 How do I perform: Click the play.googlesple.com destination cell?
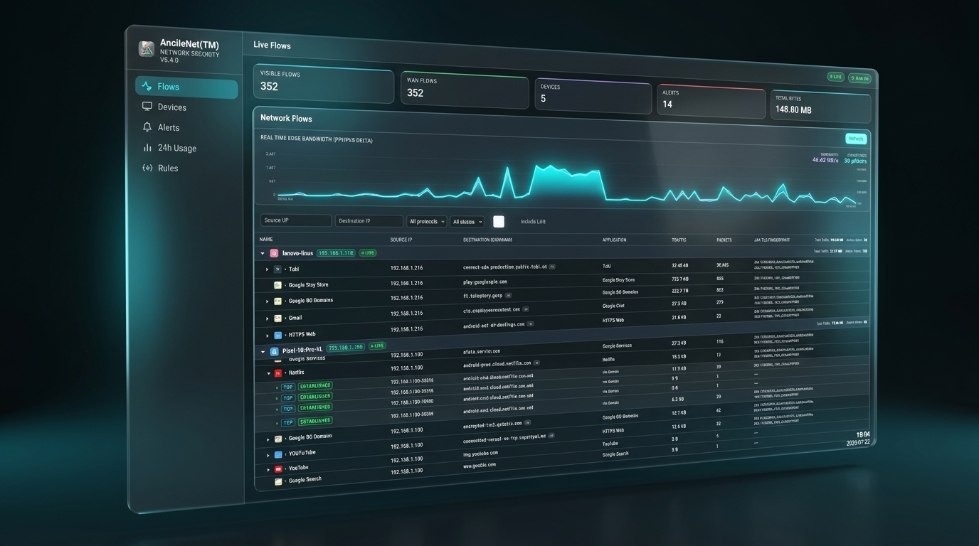point(485,282)
